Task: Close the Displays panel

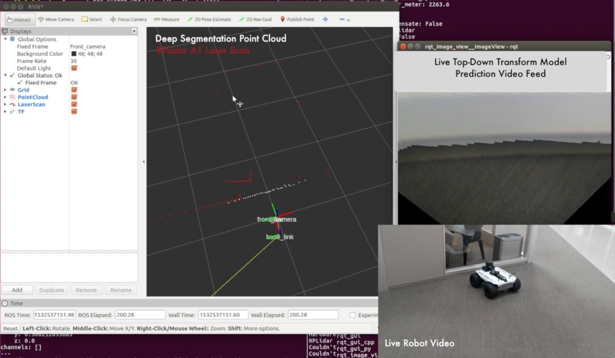Action: [134, 31]
